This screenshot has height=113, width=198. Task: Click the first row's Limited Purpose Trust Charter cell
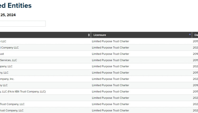[110, 41]
